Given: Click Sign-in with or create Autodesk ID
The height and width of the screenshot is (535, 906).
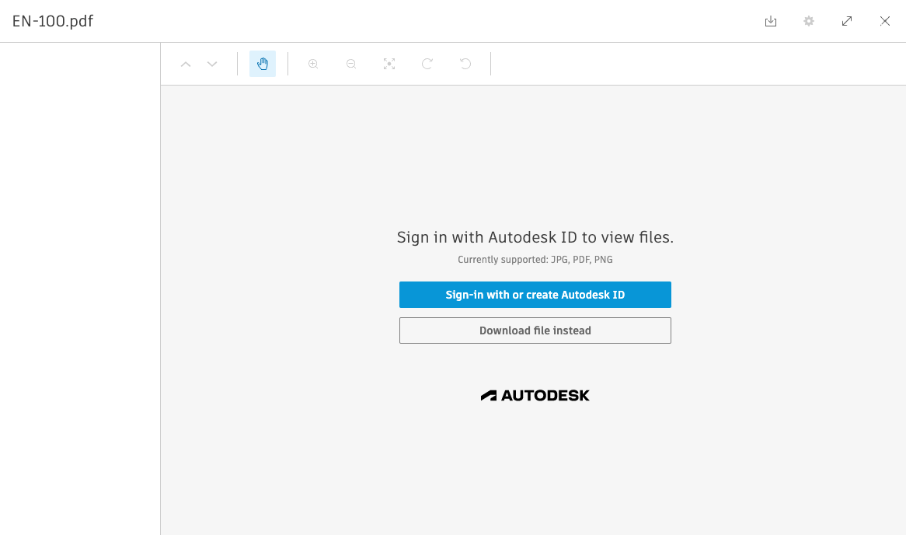Looking at the screenshot, I should point(535,295).
